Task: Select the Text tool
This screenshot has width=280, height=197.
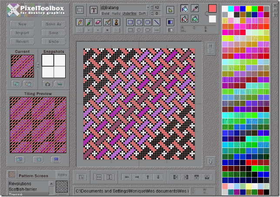Action: pyautogui.click(x=93, y=10)
